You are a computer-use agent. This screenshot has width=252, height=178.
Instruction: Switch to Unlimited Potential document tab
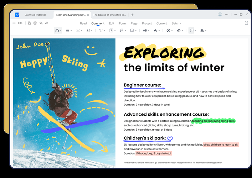pyautogui.click(x=35, y=15)
